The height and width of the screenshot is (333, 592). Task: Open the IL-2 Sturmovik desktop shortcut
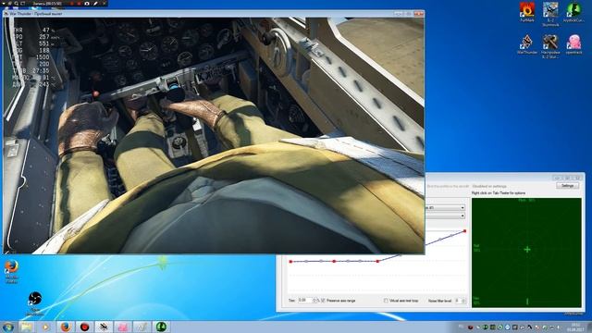coord(550,14)
